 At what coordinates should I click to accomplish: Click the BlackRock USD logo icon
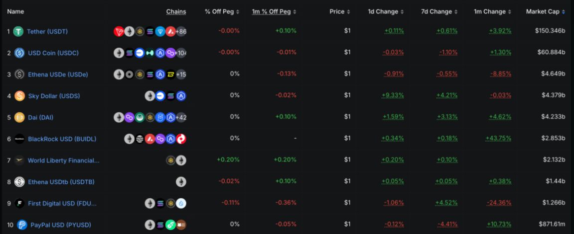pos(19,139)
